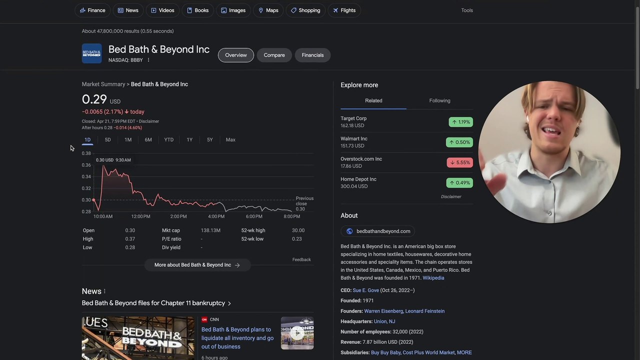Open More about Bed Bath & Beyond Inc
This screenshot has width=640, height=360.
point(197,265)
